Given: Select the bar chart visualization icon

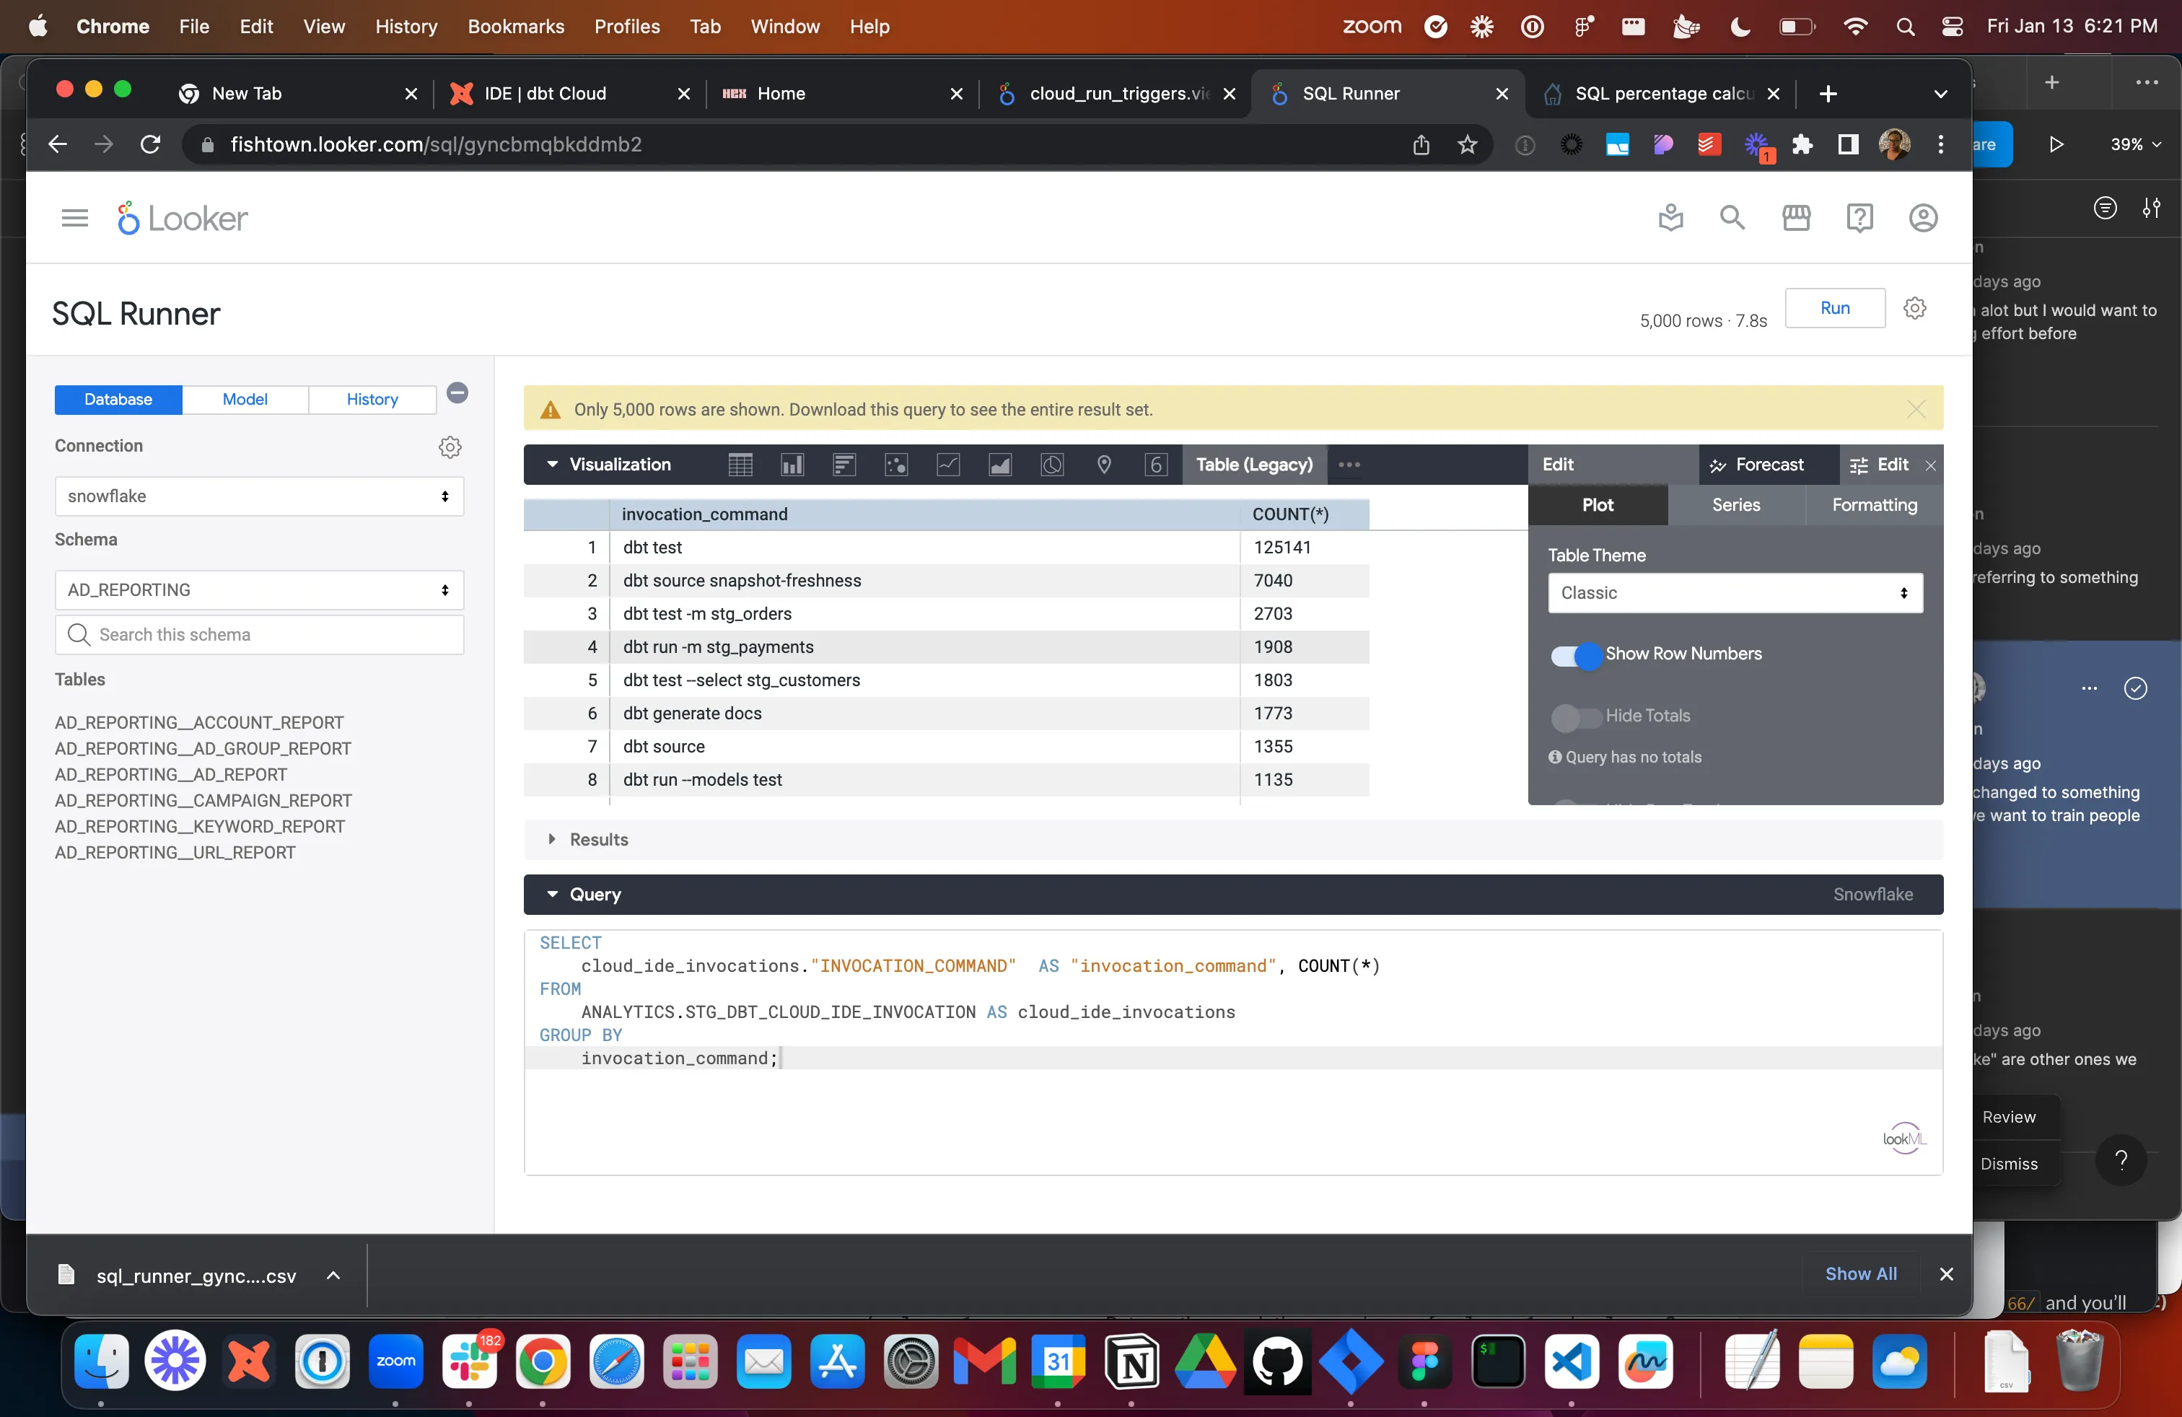Looking at the screenshot, I should click(844, 465).
